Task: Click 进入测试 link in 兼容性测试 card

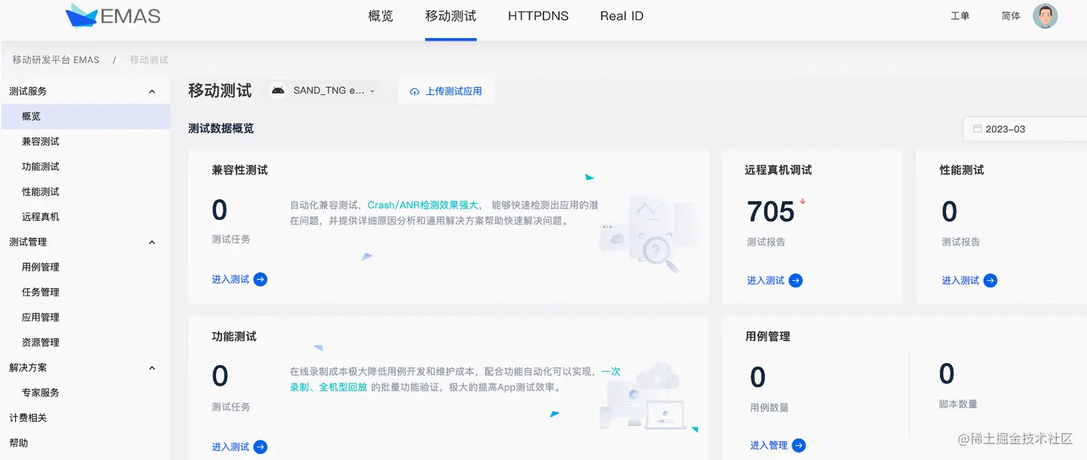Action: point(230,280)
